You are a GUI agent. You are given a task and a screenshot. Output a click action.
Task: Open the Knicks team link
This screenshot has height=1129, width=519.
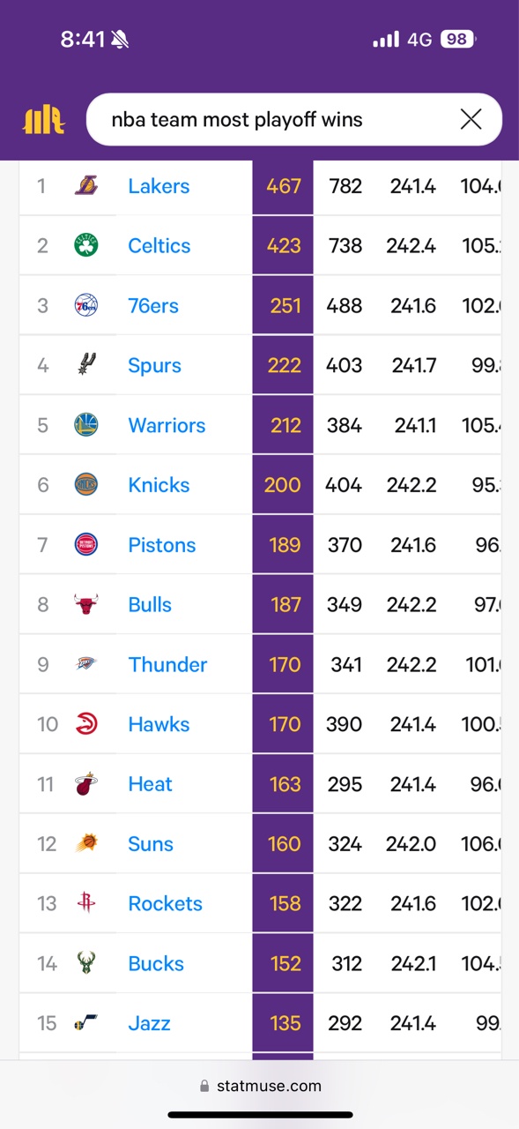(x=159, y=485)
